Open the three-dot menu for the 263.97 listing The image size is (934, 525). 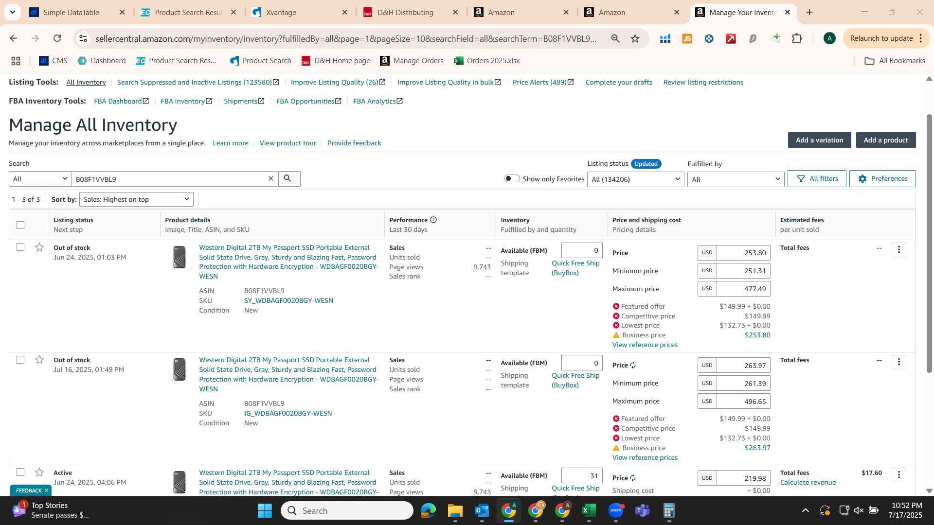pos(898,362)
